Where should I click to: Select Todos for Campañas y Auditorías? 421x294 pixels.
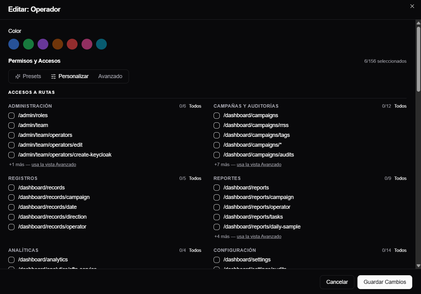(400, 106)
